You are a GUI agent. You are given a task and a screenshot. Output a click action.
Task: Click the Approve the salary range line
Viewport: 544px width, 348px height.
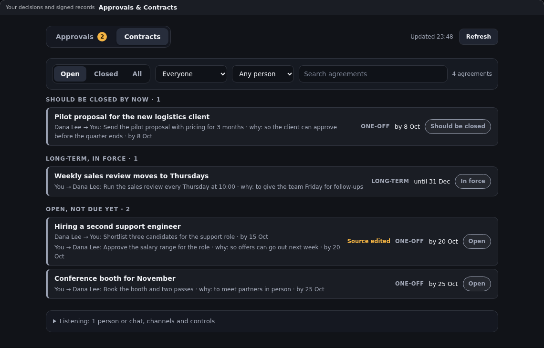(197, 252)
